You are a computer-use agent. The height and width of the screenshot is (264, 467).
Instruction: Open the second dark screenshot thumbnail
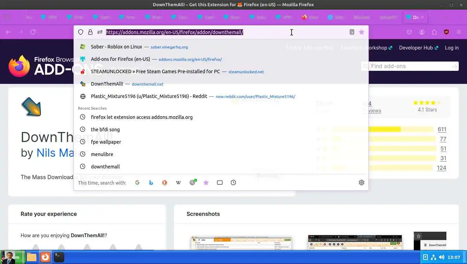[x=355, y=243]
